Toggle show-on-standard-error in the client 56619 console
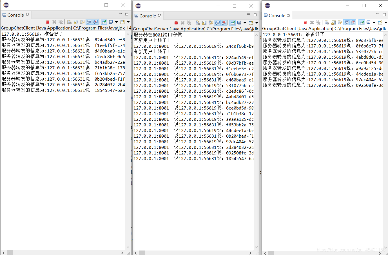The height and width of the screenshot is (255, 388). (95, 22)
